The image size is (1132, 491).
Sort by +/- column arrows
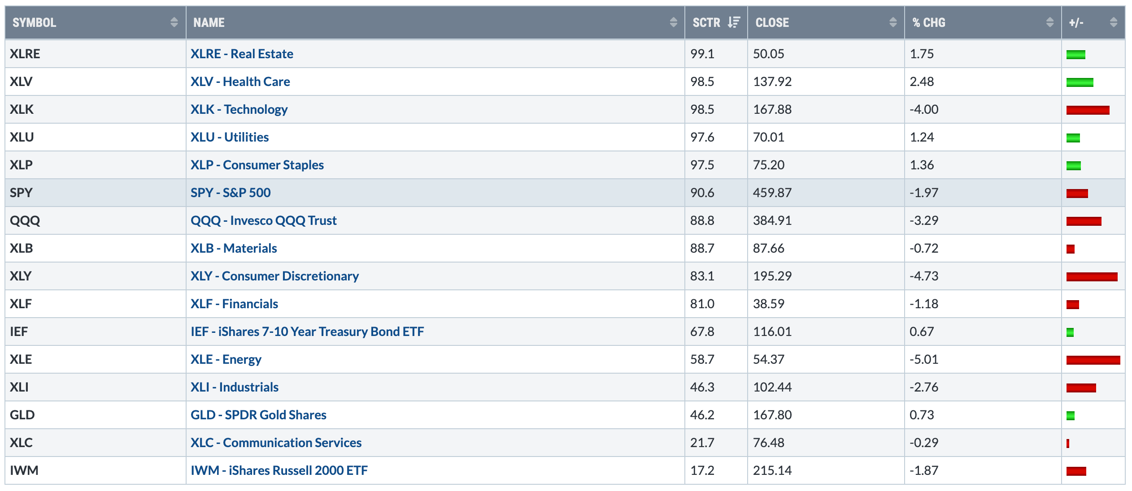pos(1114,22)
